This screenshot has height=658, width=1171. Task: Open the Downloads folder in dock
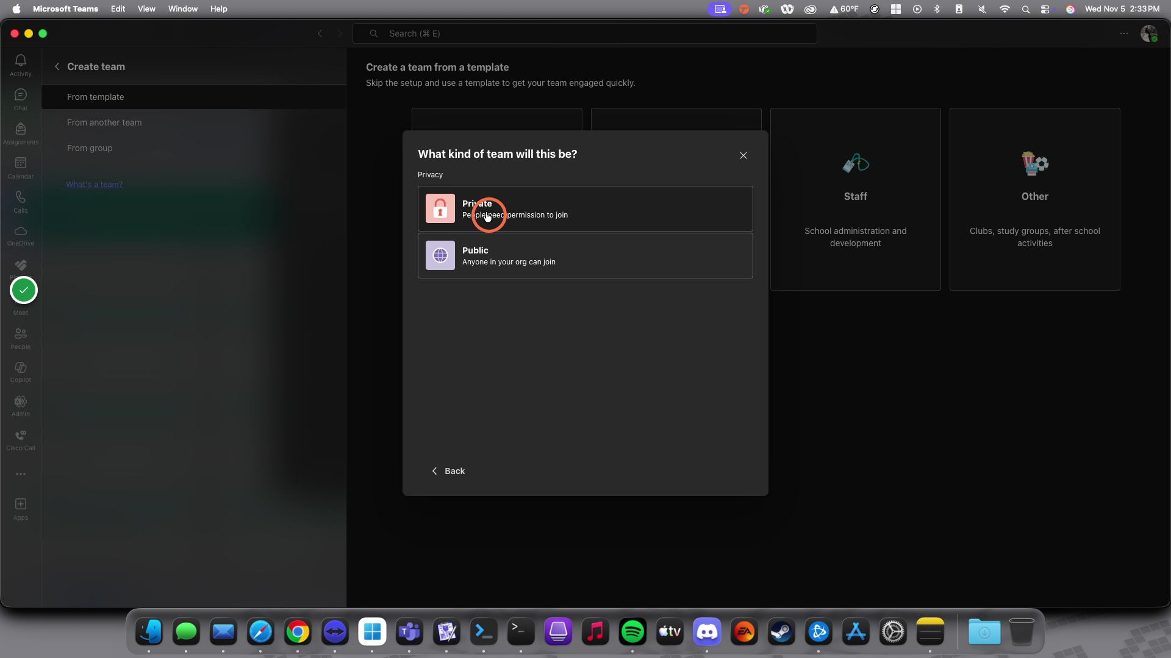(984, 632)
